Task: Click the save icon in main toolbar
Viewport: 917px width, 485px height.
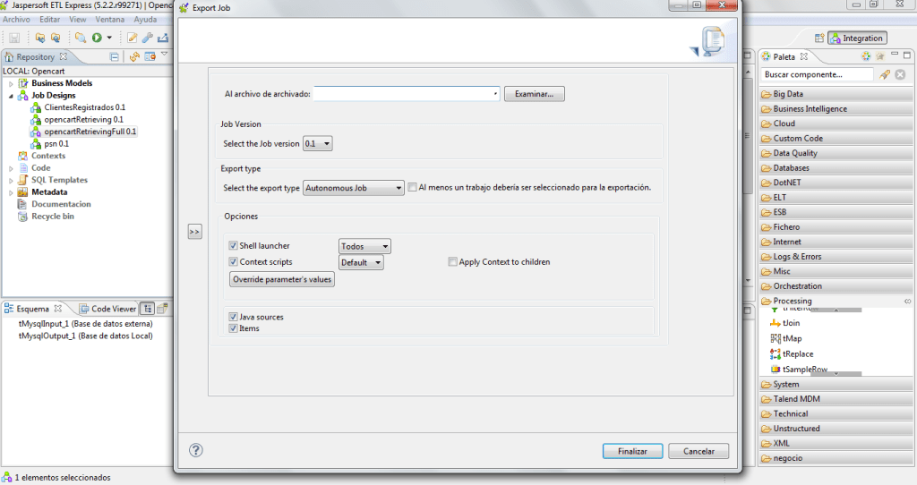Action: click(x=14, y=38)
